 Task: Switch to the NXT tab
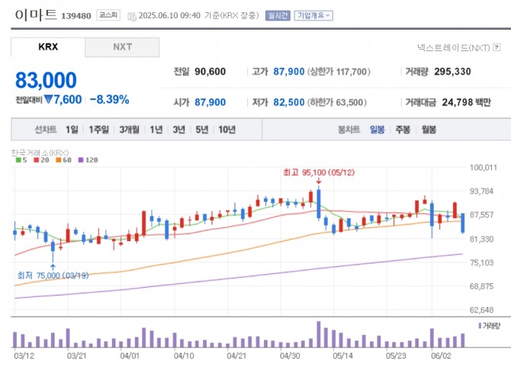[x=122, y=47]
